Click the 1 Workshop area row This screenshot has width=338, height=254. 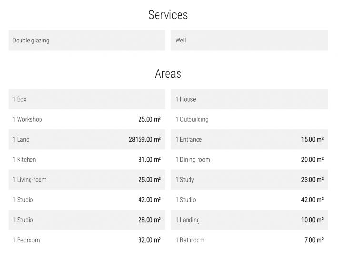[x=87, y=119]
